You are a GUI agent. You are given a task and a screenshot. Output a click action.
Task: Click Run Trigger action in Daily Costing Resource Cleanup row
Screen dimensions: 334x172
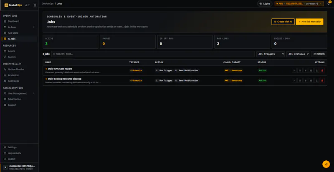(164, 80)
